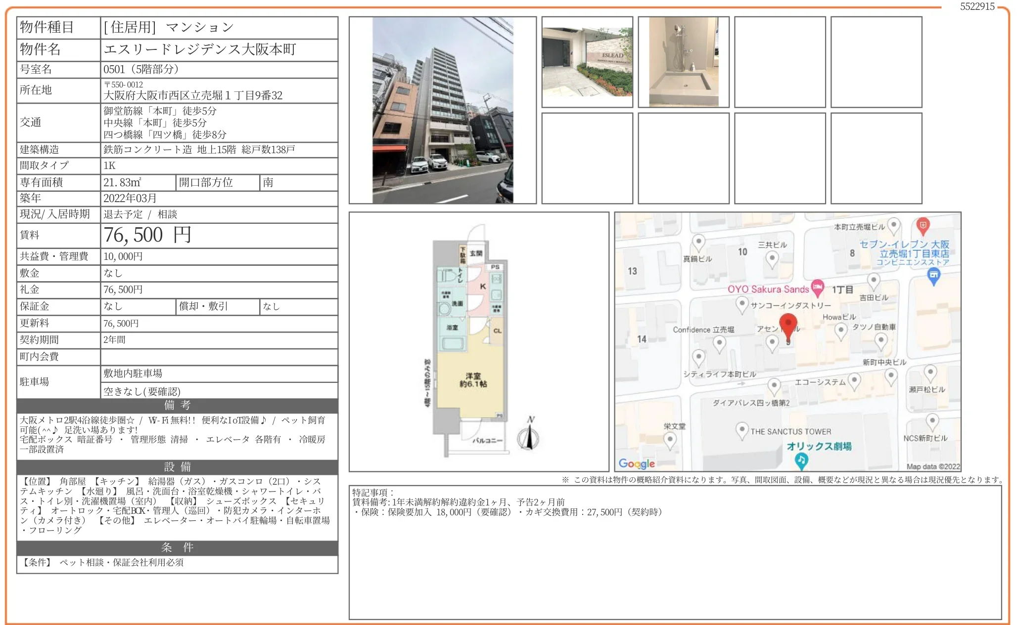Open the ESLEAD entrance photo
Image resolution: width=1017 pixels, height=625 pixels.
point(587,62)
